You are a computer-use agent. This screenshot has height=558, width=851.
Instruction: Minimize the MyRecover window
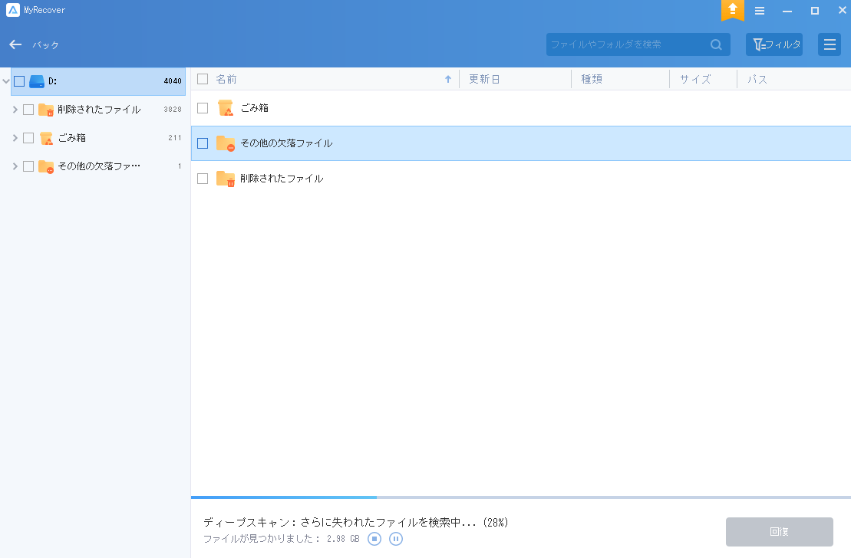(787, 10)
